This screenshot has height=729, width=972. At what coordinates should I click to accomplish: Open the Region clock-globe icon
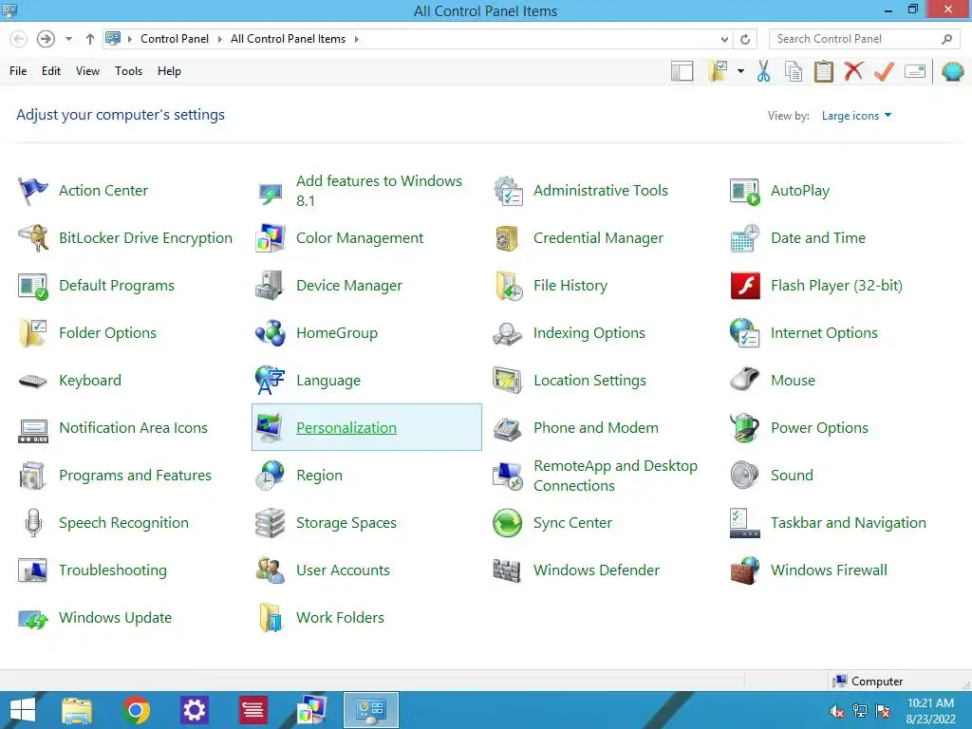271,476
